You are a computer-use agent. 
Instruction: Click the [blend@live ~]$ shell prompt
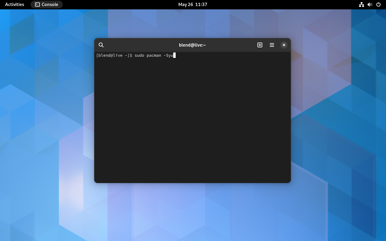[114, 55]
